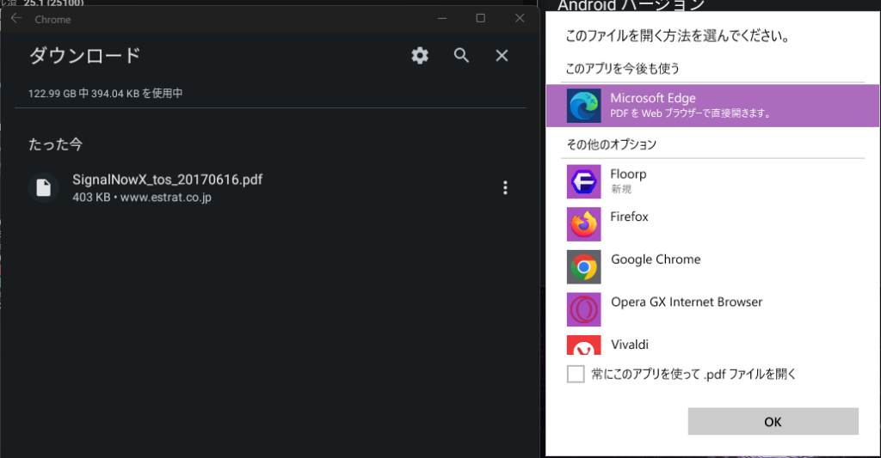Close the Chrome window
Image resolution: width=881 pixels, height=458 pixels.
pyautogui.click(x=520, y=19)
